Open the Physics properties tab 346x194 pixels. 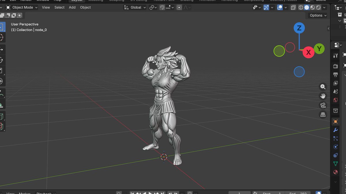pos(335,147)
